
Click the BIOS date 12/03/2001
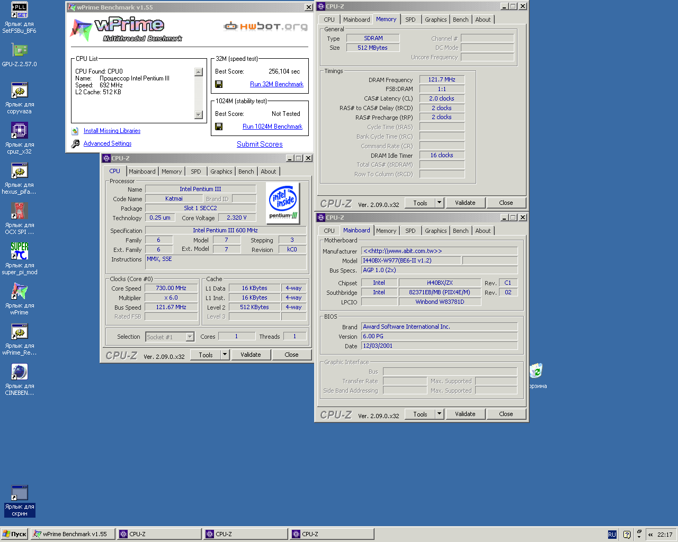[439, 346]
